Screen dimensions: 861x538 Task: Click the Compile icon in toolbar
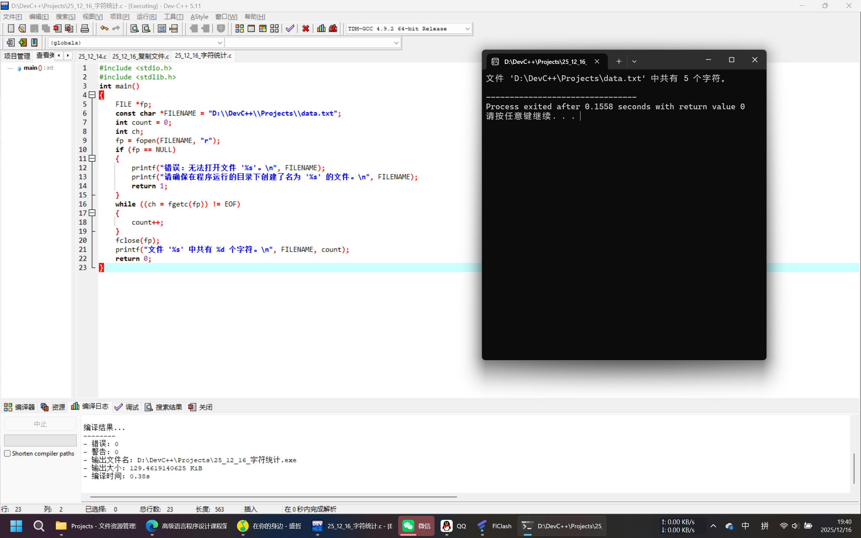click(x=239, y=29)
